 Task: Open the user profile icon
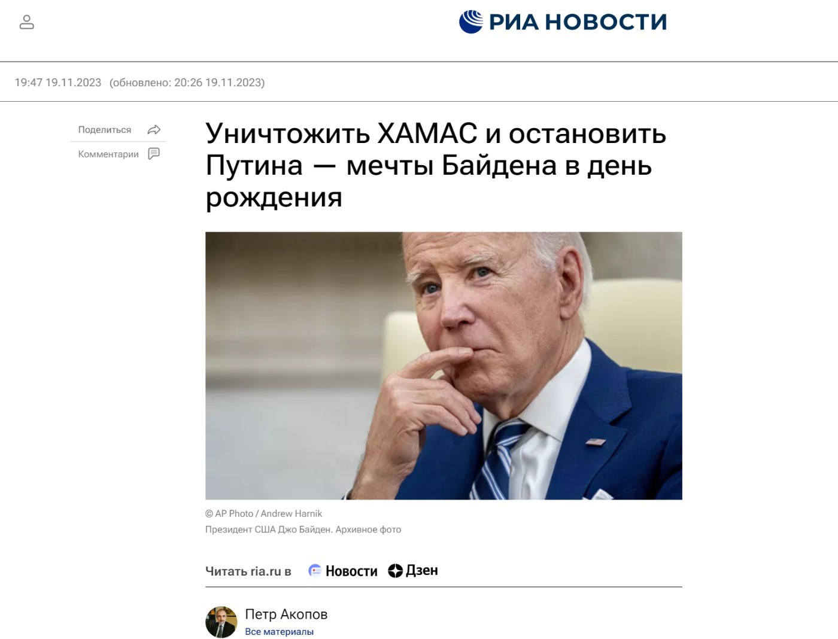click(27, 22)
